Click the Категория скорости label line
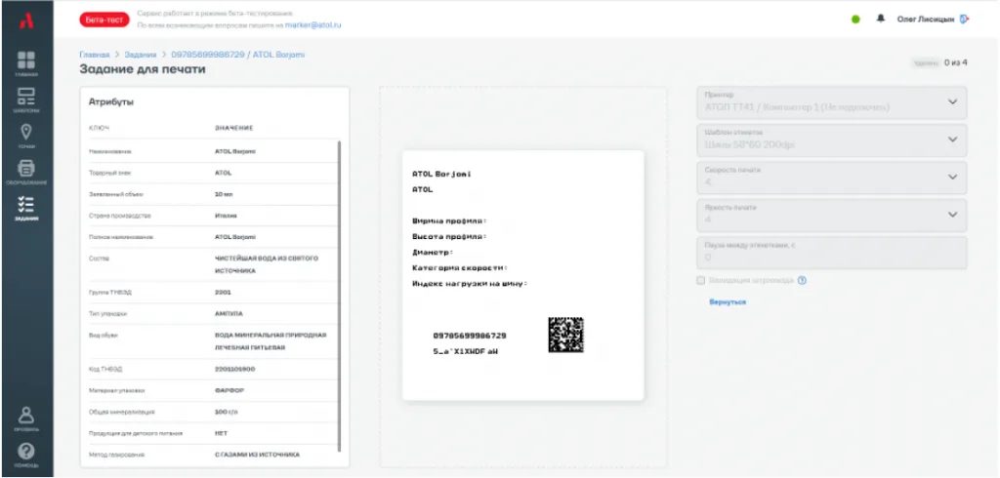This screenshot has height=478, width=1000. click(x=460, y=267)
